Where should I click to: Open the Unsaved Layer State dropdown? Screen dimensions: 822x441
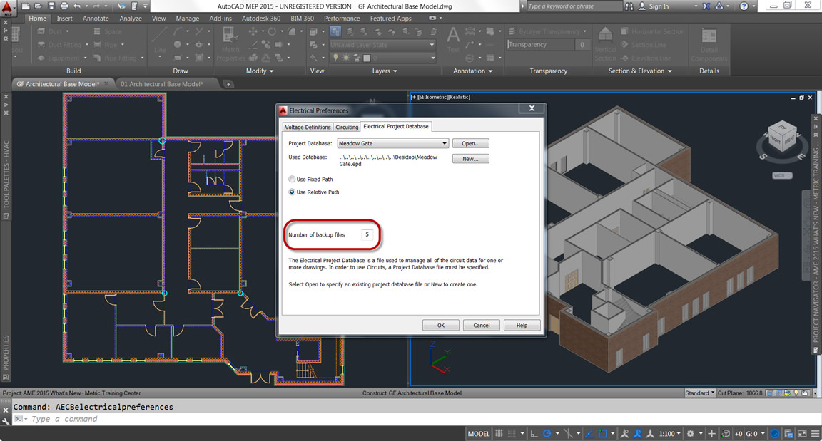point(382,45)
